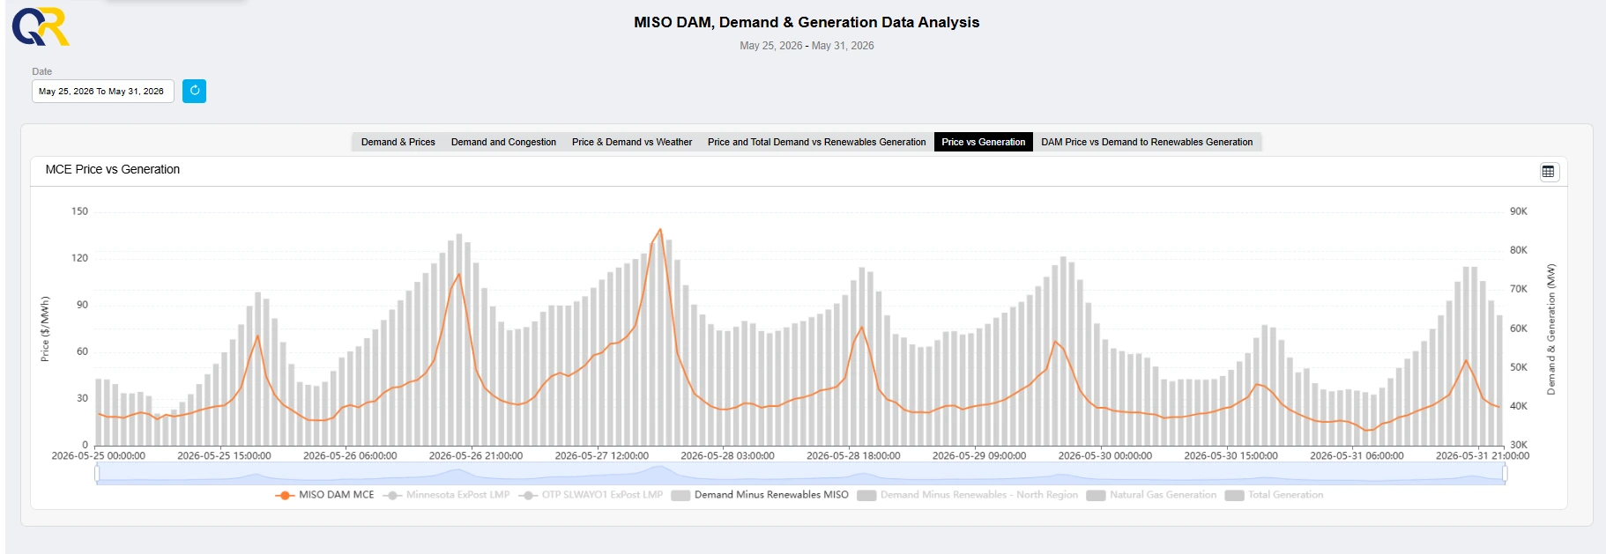Click x-axis label 2026-05-28 18:00:00
This screenshot has height=554, width=1606.
[x=853, y=456]
